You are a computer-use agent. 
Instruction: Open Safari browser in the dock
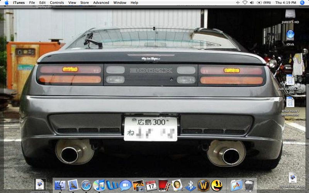tap(86, 185)
